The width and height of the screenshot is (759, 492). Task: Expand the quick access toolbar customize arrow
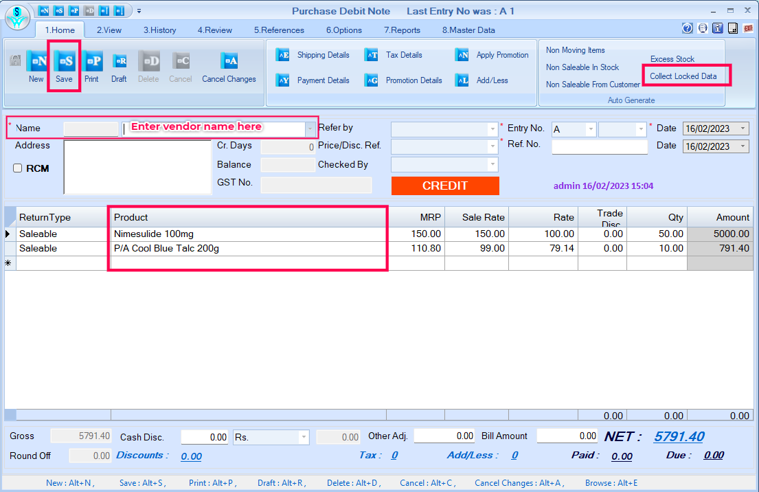pyautogui.click(x=139, y=11)
